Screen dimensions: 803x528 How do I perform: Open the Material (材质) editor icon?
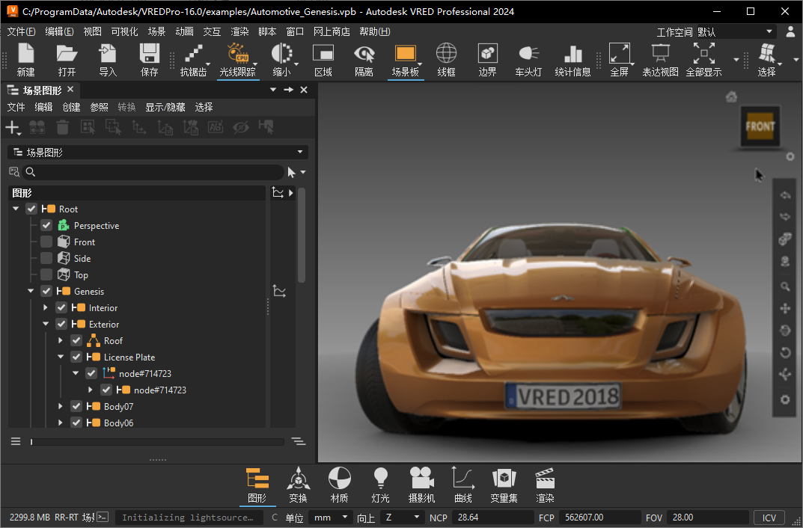(x=339, y=478)
